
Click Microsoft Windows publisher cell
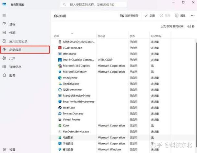(x=110, y=149)
